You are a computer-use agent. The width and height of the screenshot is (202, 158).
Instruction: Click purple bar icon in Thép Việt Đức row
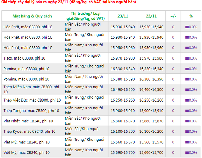(187, 100)
